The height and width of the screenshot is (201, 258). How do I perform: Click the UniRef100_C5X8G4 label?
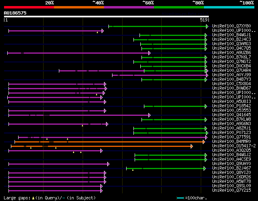231,84
